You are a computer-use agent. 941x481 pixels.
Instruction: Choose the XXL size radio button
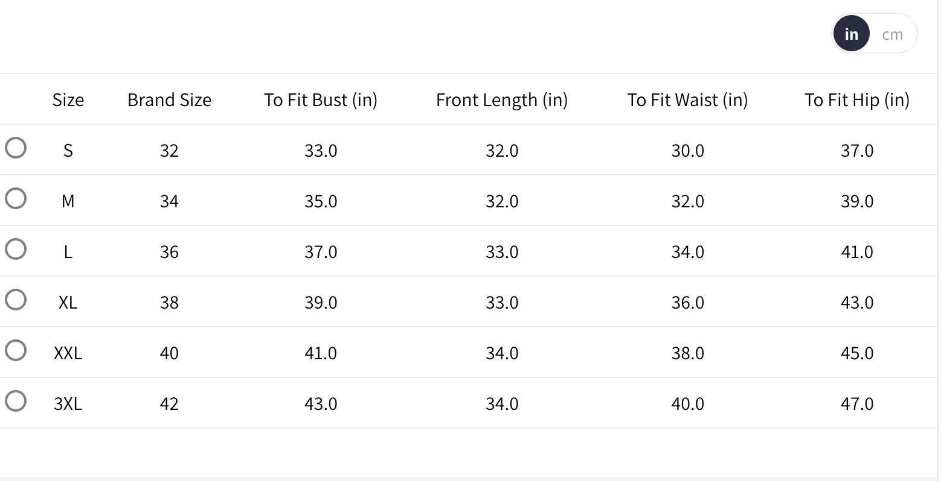click(16, 350)
